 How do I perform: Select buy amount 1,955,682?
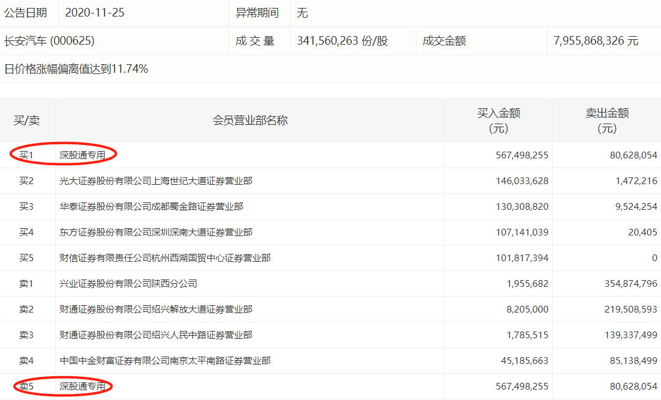527,284
